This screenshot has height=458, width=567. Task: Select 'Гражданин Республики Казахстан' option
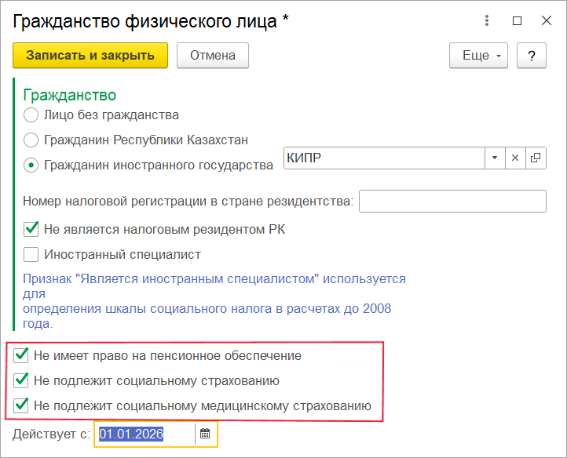point(31,140)
